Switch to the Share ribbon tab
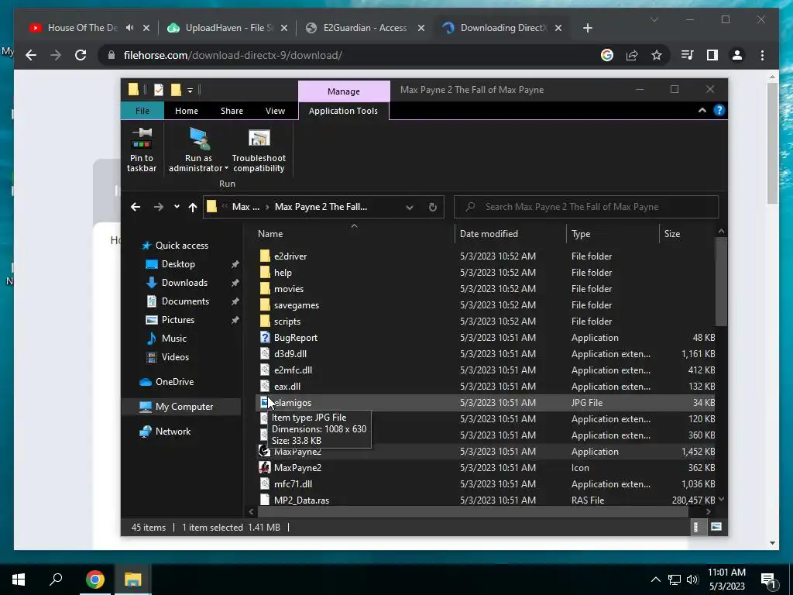This screenshot has width=793, height=595. pyautogui.click(x=232, y=111)
